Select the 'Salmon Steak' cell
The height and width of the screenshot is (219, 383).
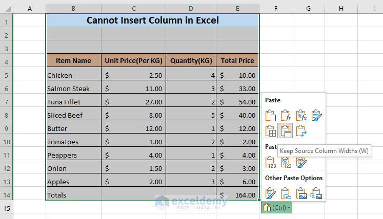tap(73, 87)
